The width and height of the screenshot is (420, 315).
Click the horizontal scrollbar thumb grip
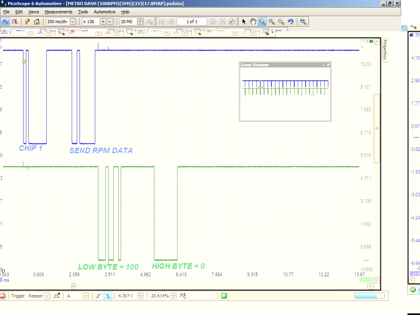tap(73, 286)
